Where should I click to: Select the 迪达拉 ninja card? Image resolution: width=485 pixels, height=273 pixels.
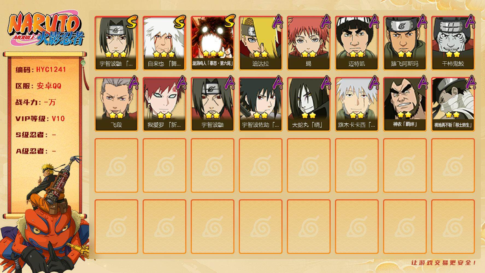point(260,43)
